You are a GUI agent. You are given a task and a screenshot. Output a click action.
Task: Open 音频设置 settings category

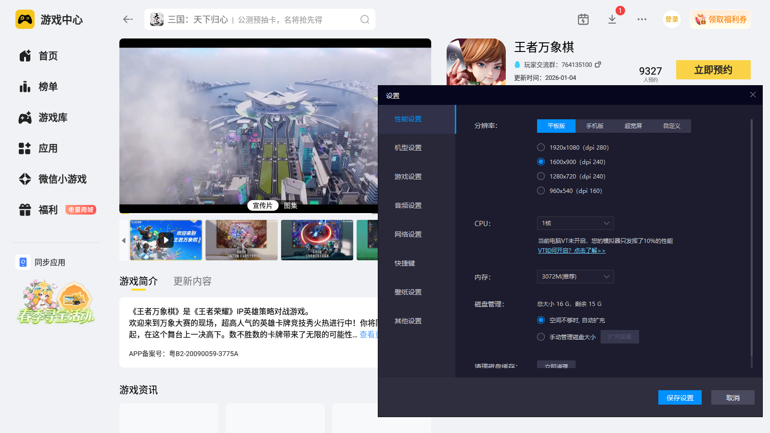point(417,206)
